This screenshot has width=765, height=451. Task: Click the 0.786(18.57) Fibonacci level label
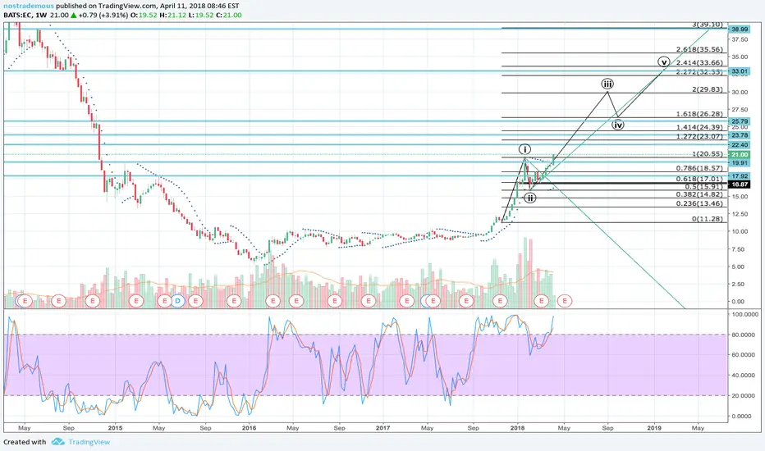699,168
